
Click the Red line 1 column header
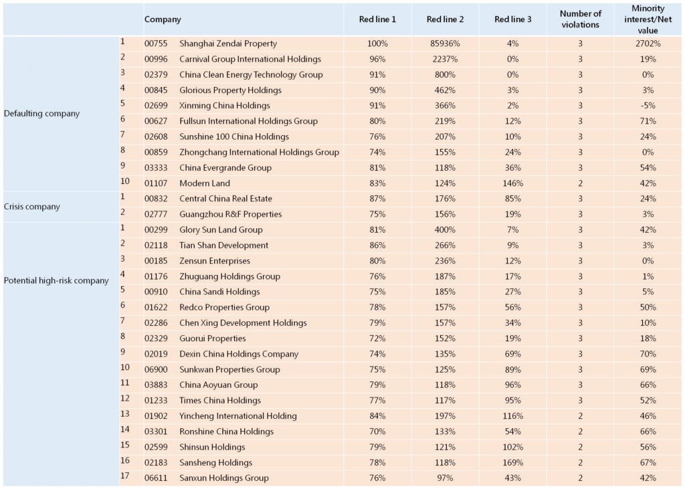[378, 19]
